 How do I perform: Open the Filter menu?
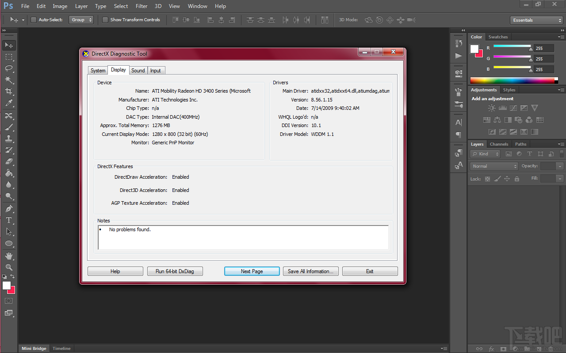coord(141,6)
